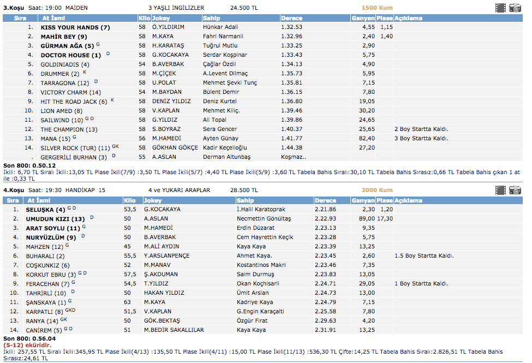This screenshot has height=363, width=532.
Task: Open the photo camera icon for 4.Koşu
Action: click(x=515, y=190)
